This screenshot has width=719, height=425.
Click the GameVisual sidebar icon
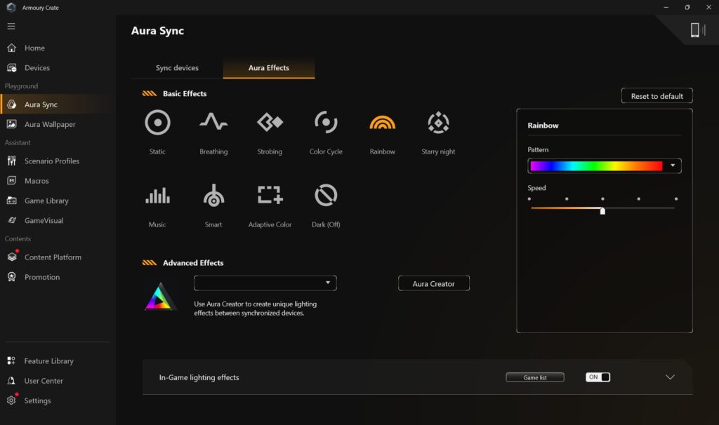[x=11, y=220]
